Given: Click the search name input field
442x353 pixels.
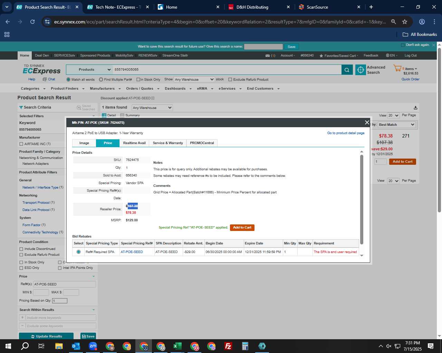Looking at the screenshot, I should [x=263, y=47].
